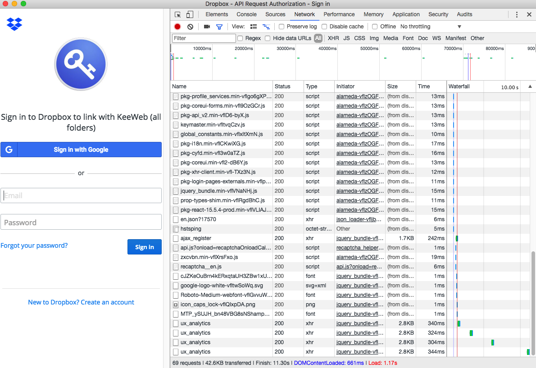Switch to the Console tab

(246, 14)
